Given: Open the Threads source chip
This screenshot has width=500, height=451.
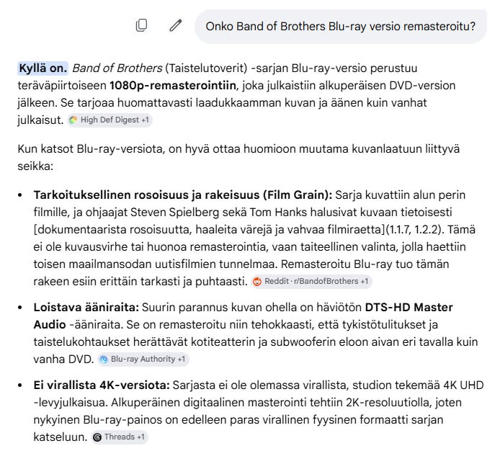Looking at the screenshot, I should click(x=120, y=437).
